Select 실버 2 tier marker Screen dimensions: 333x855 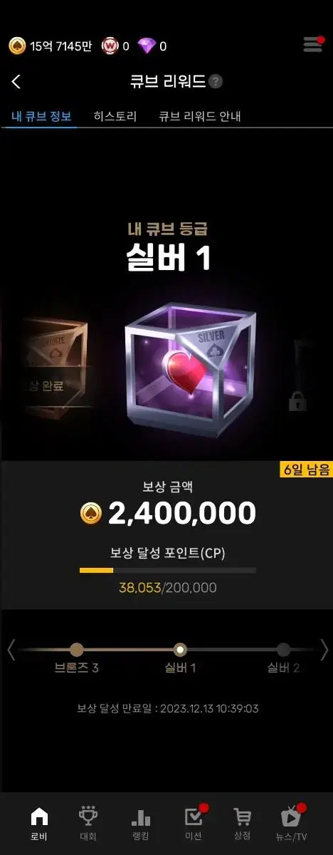[283, 650]
